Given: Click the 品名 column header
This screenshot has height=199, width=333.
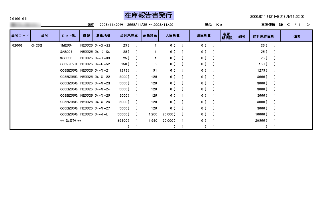Looking at the screenshot, I should [44, 36].
